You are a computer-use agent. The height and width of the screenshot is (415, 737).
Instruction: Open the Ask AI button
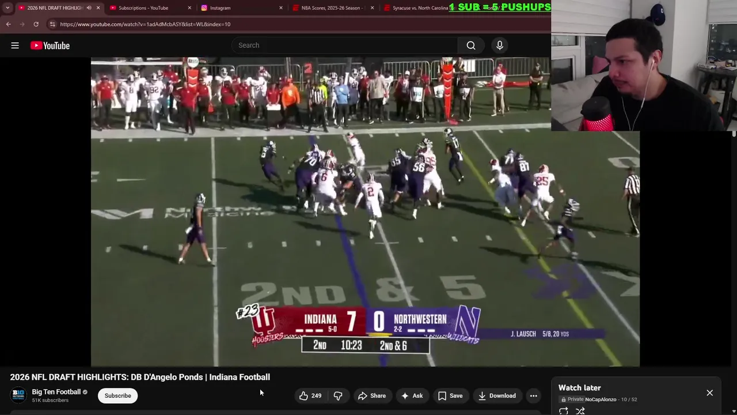[412, 395]
